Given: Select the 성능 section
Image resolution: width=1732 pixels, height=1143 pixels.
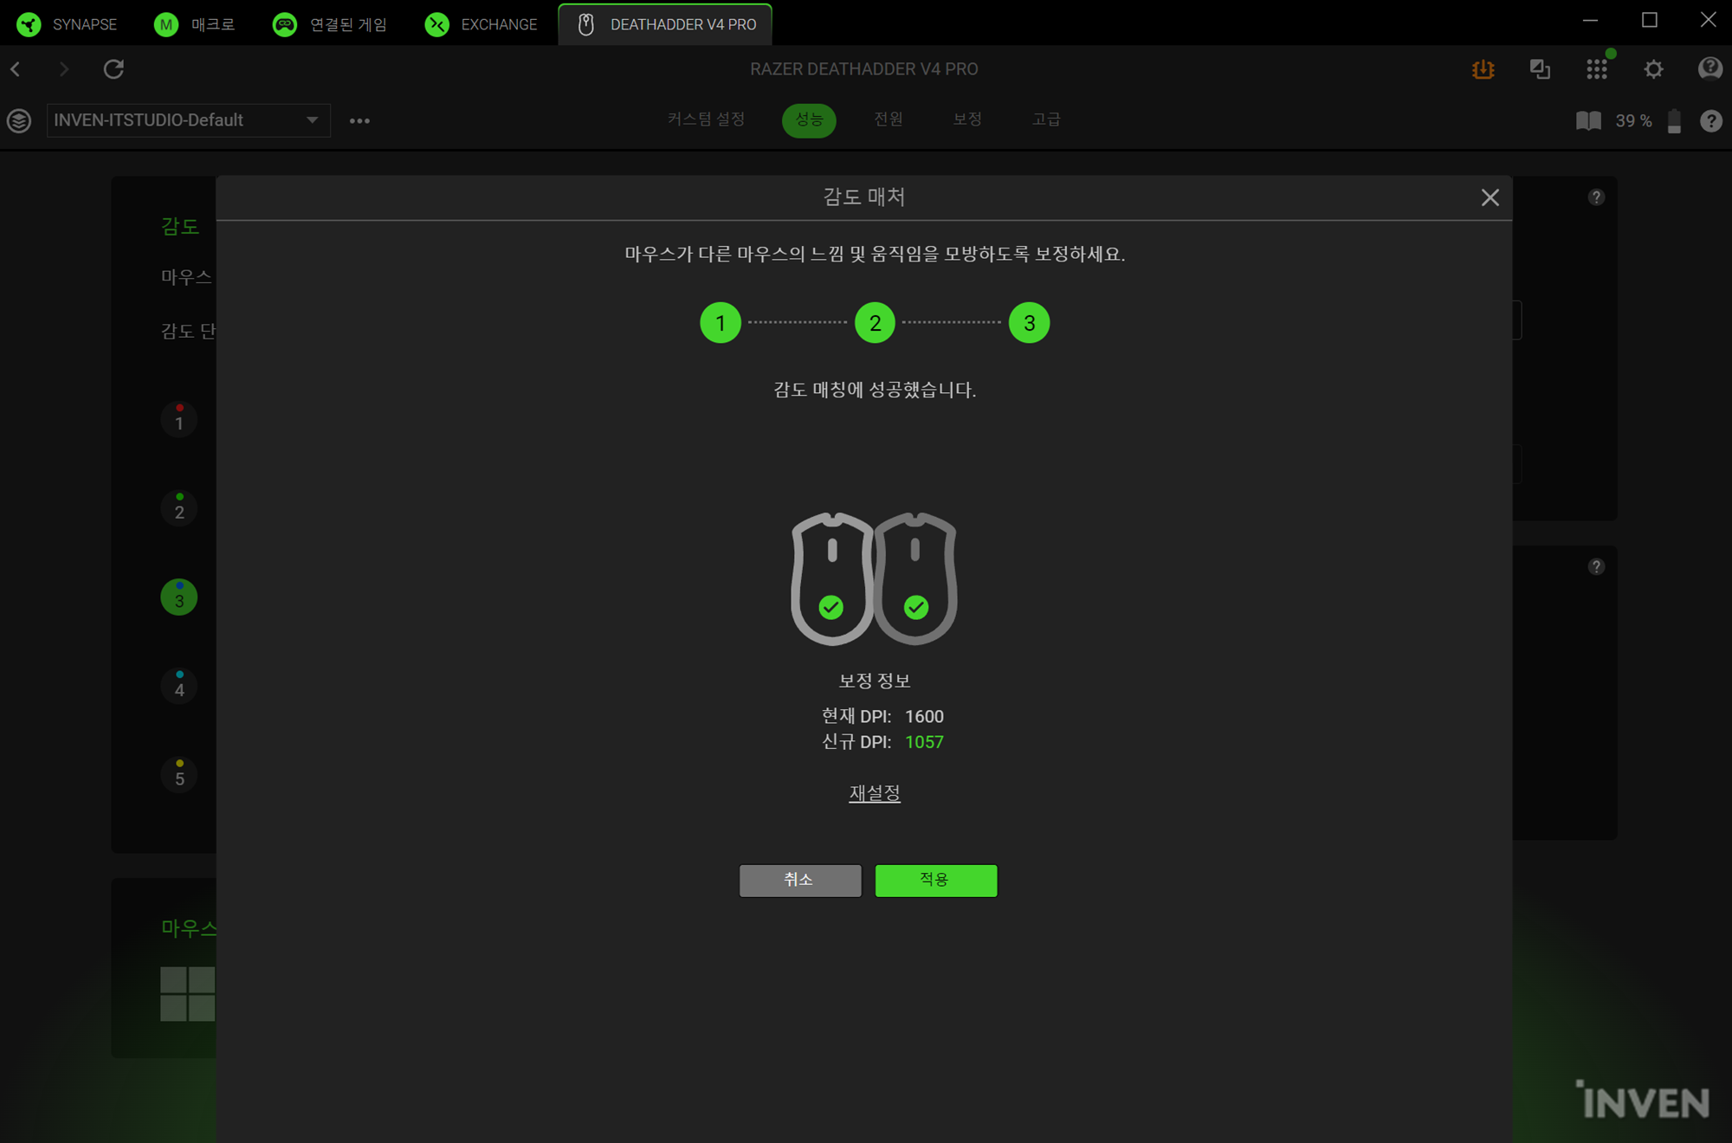Looking at the screenshot, I should coord(809,119).
